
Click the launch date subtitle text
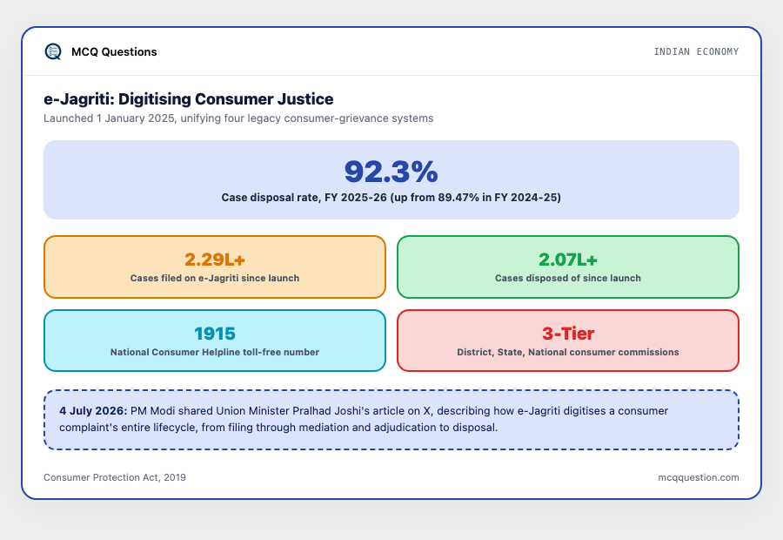pos(238,118)
